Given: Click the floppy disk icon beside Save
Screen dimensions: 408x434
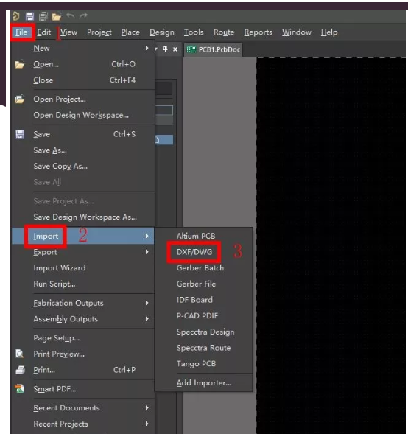Looking at the screenshot, I should [x=20, y=134].
